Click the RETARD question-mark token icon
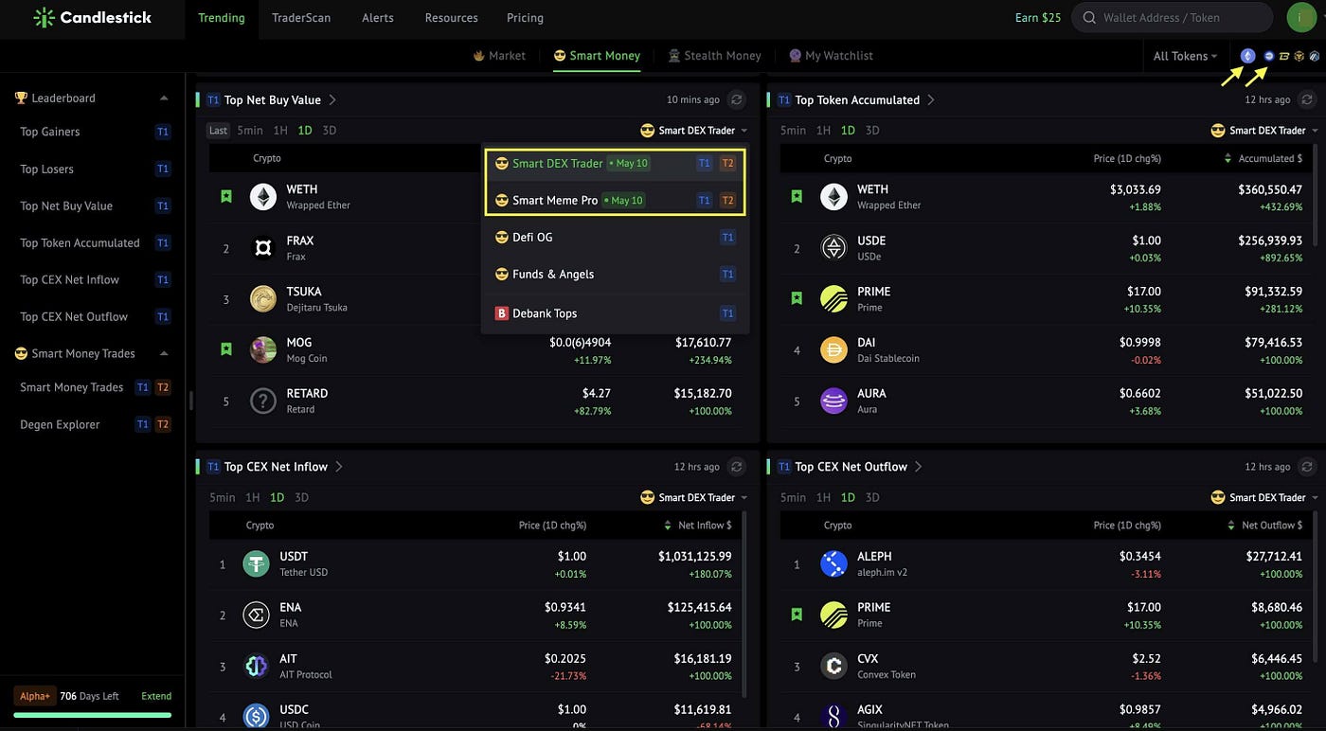This screenshot has height=731, width=1326. (262, 401)
